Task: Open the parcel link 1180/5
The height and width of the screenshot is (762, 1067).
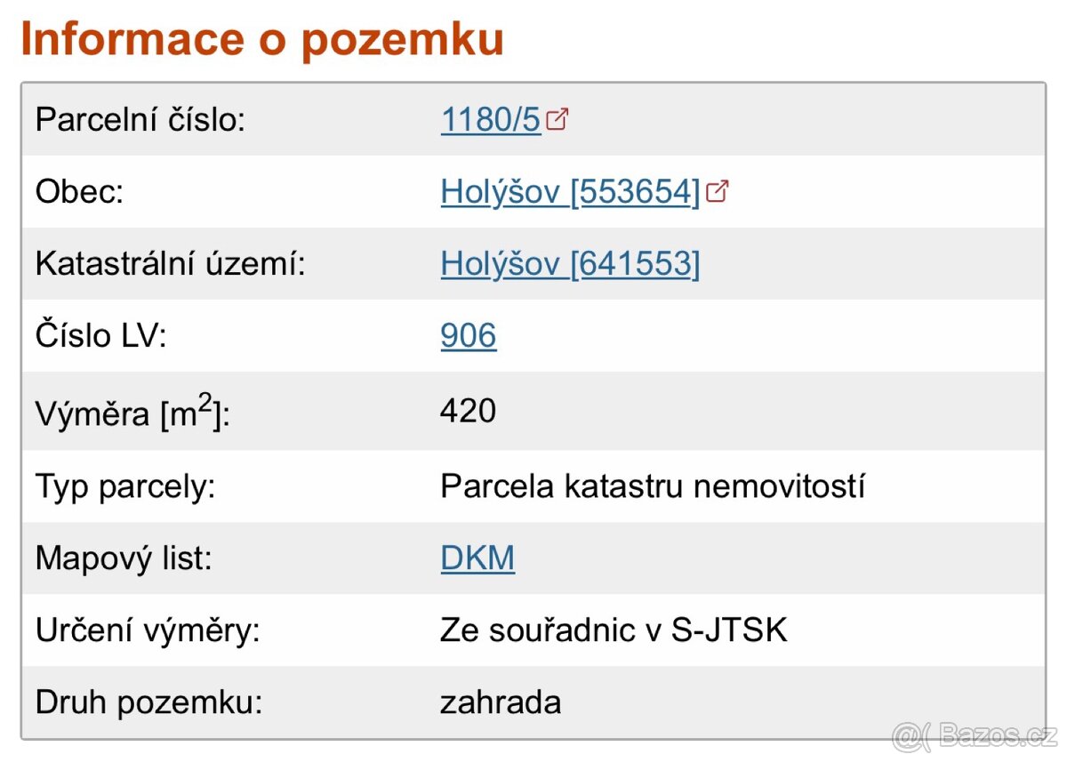Action: 490,119
